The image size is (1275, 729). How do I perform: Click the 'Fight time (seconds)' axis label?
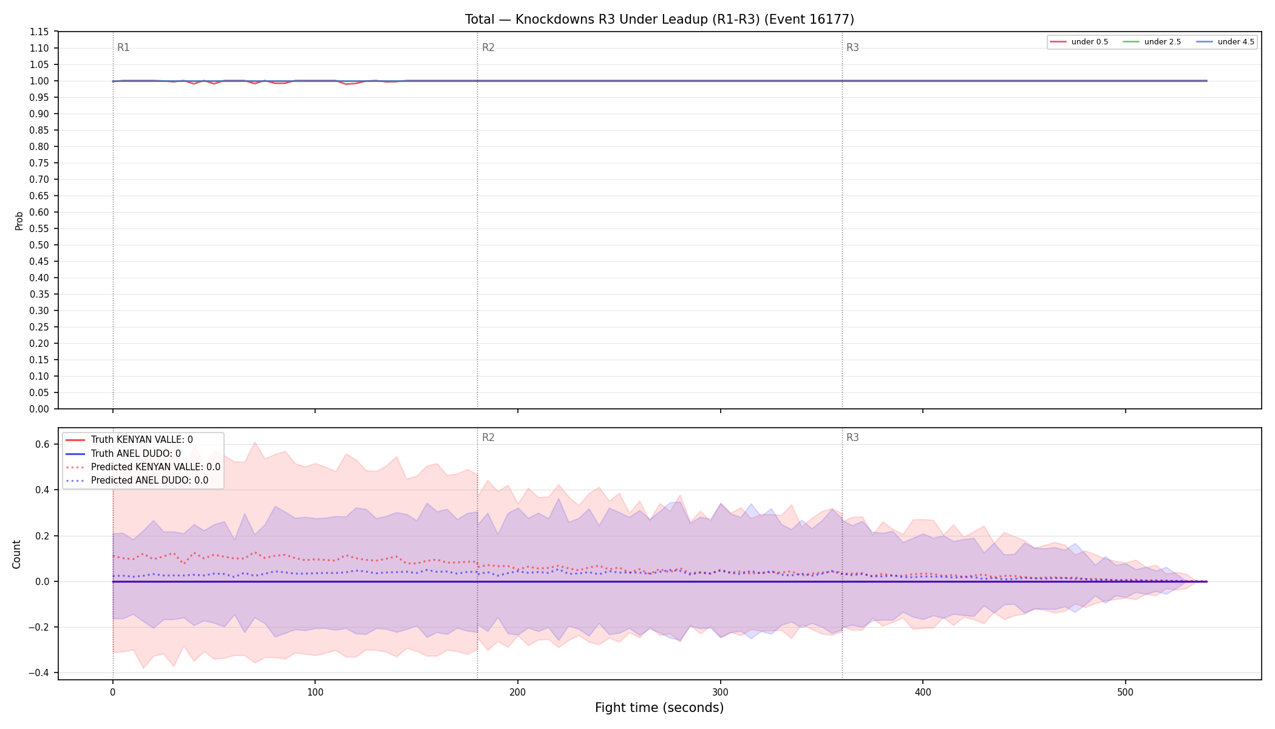(659, 708)
